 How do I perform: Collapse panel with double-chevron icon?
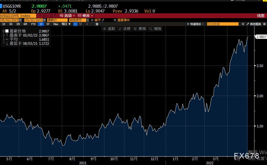click(x=243, y=24)
